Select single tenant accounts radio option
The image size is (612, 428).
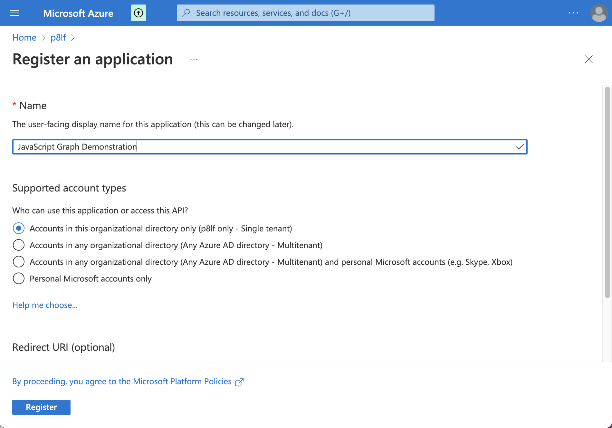(19, 228)
